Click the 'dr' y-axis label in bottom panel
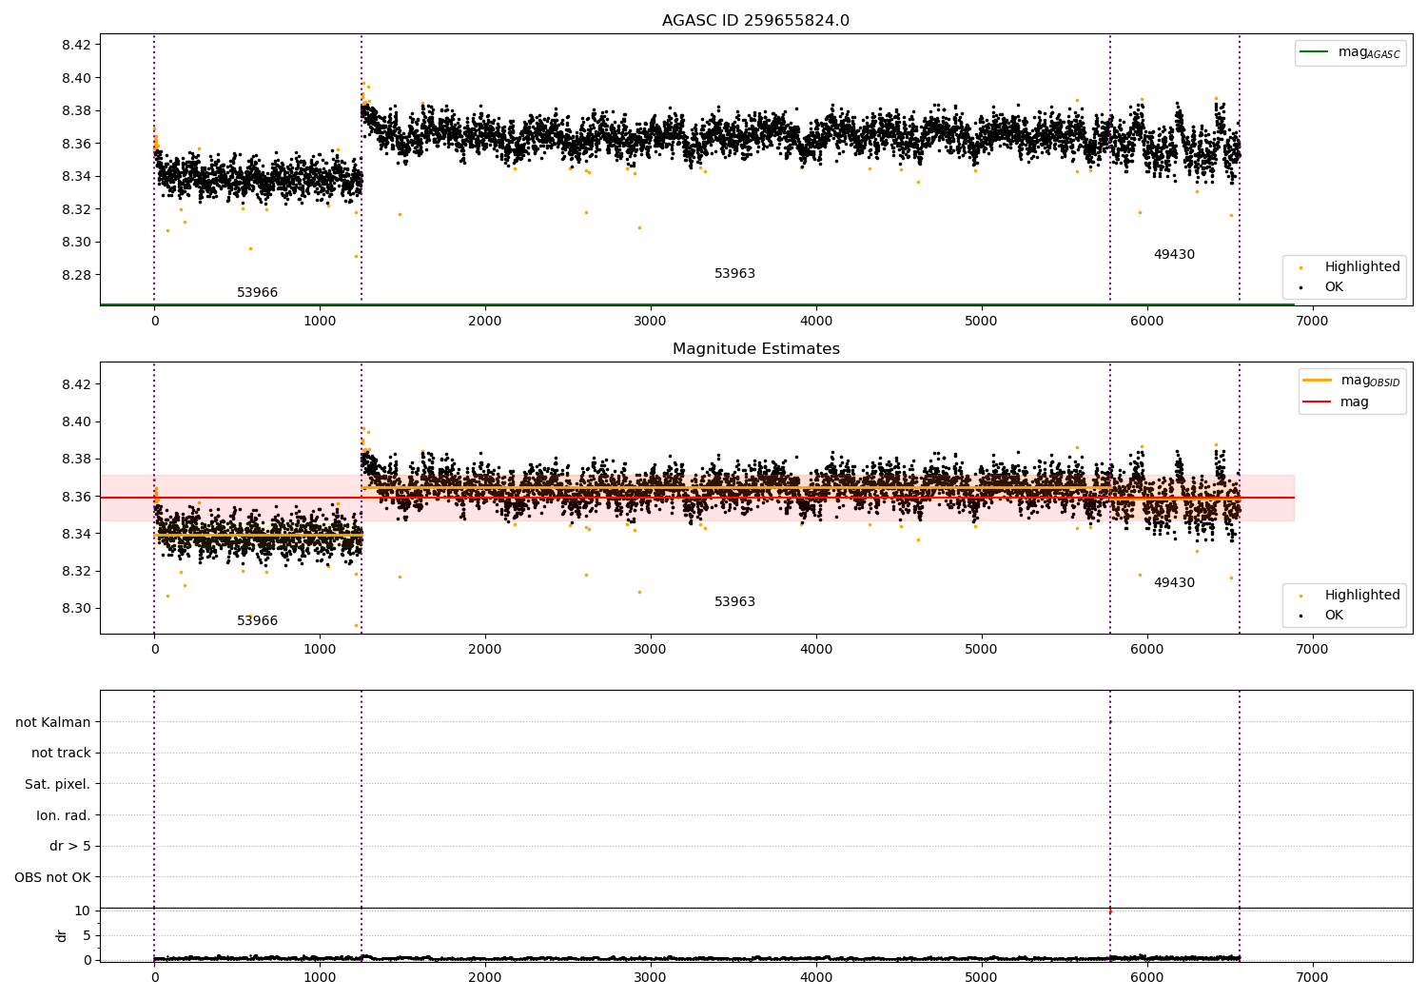 tap(62, 935)
